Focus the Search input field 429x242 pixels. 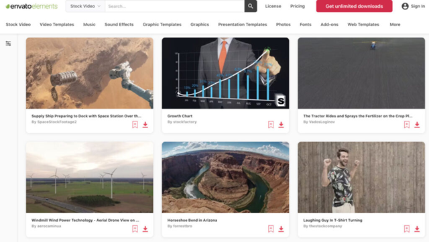174,6
